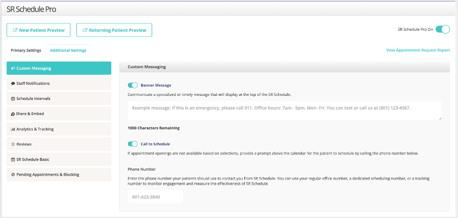This screenshot has width=458, height=218.
Task: Click the blocked icon for Pending Appointments & Blocking
Action: pos(13,175)
